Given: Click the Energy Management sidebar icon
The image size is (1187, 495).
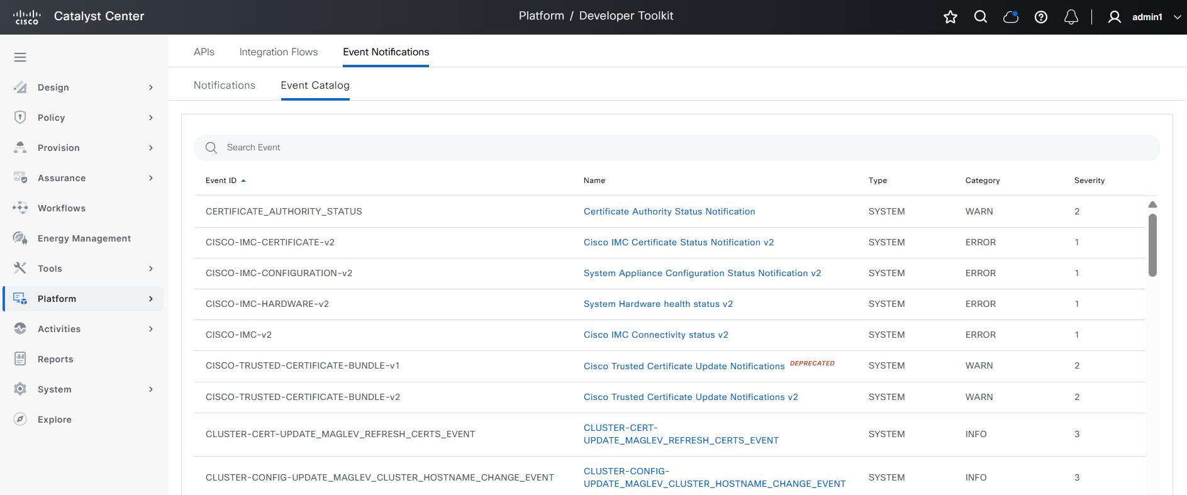Looking at the screenshot, I should tap(20, 238).
